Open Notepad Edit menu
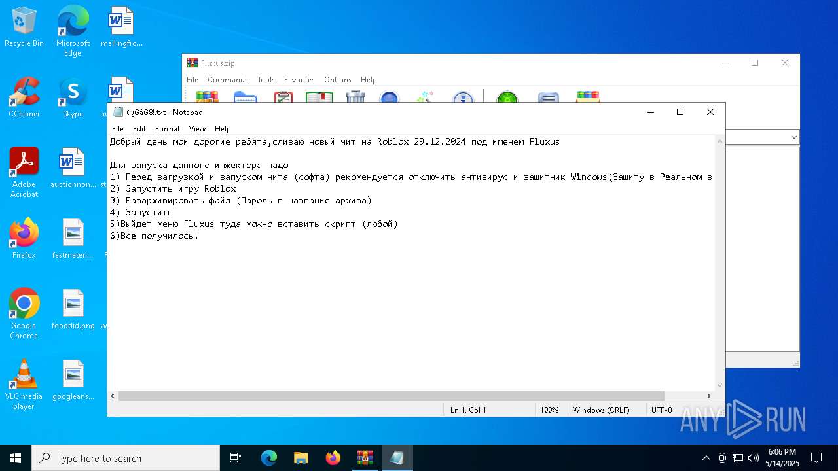Viewport: 838px width, 471px height. pyautogui.click(x=139, y=129)
